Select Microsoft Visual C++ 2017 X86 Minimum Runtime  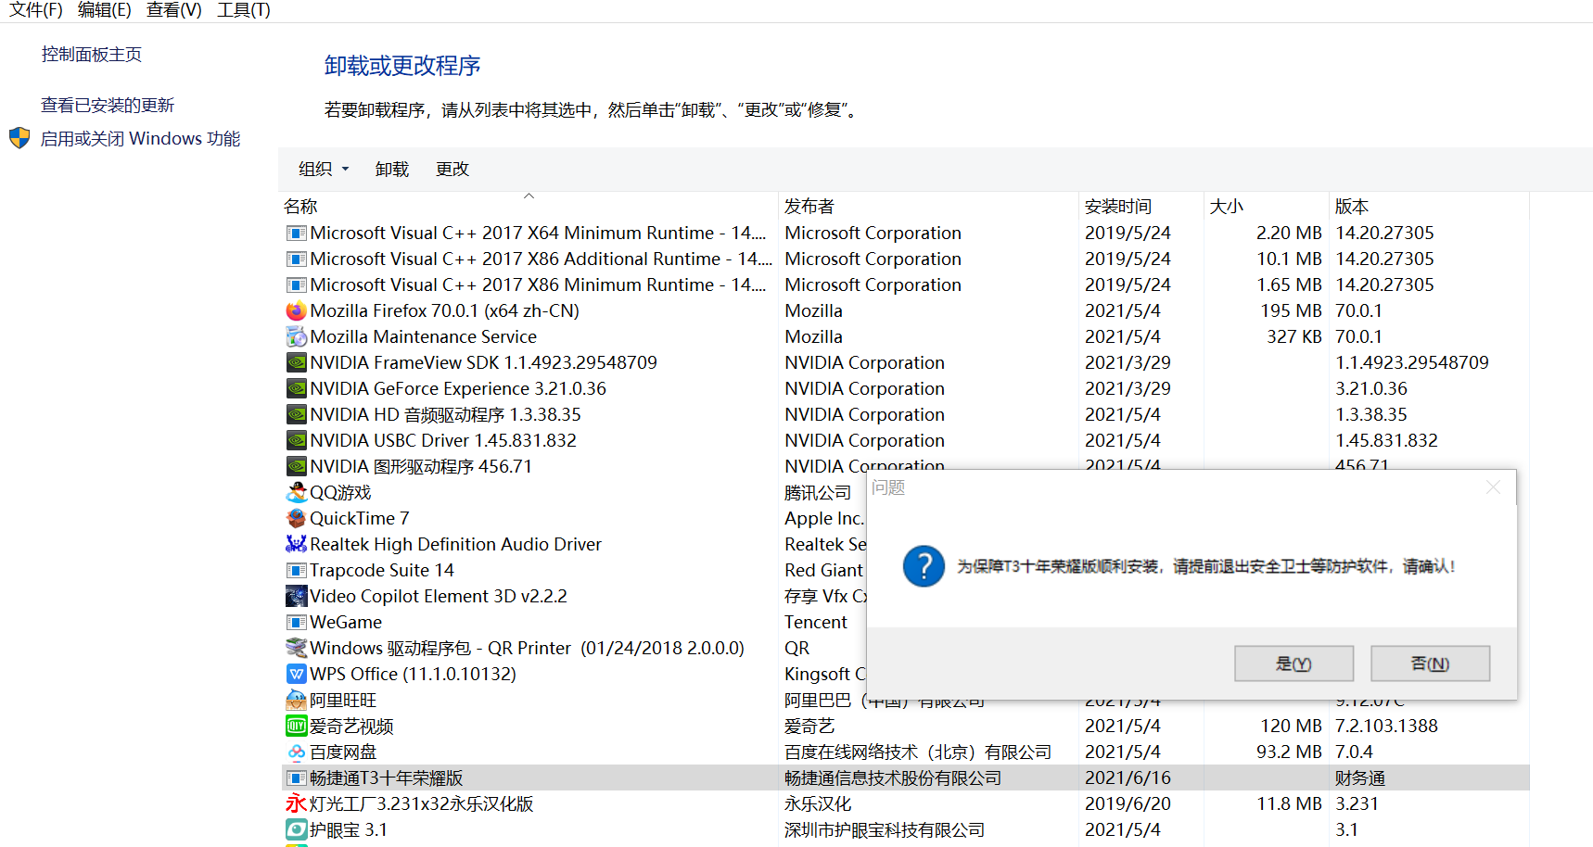(538, 284)
